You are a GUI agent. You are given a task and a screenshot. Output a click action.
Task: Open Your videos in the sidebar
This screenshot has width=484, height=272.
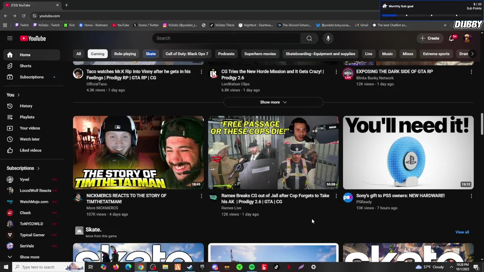[32, 128]
